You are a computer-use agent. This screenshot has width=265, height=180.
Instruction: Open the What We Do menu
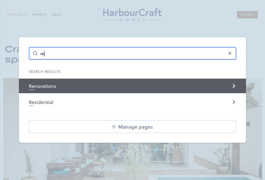(x=17, y=15)
